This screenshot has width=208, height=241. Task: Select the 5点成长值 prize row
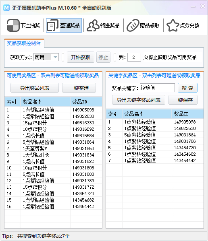53,174
